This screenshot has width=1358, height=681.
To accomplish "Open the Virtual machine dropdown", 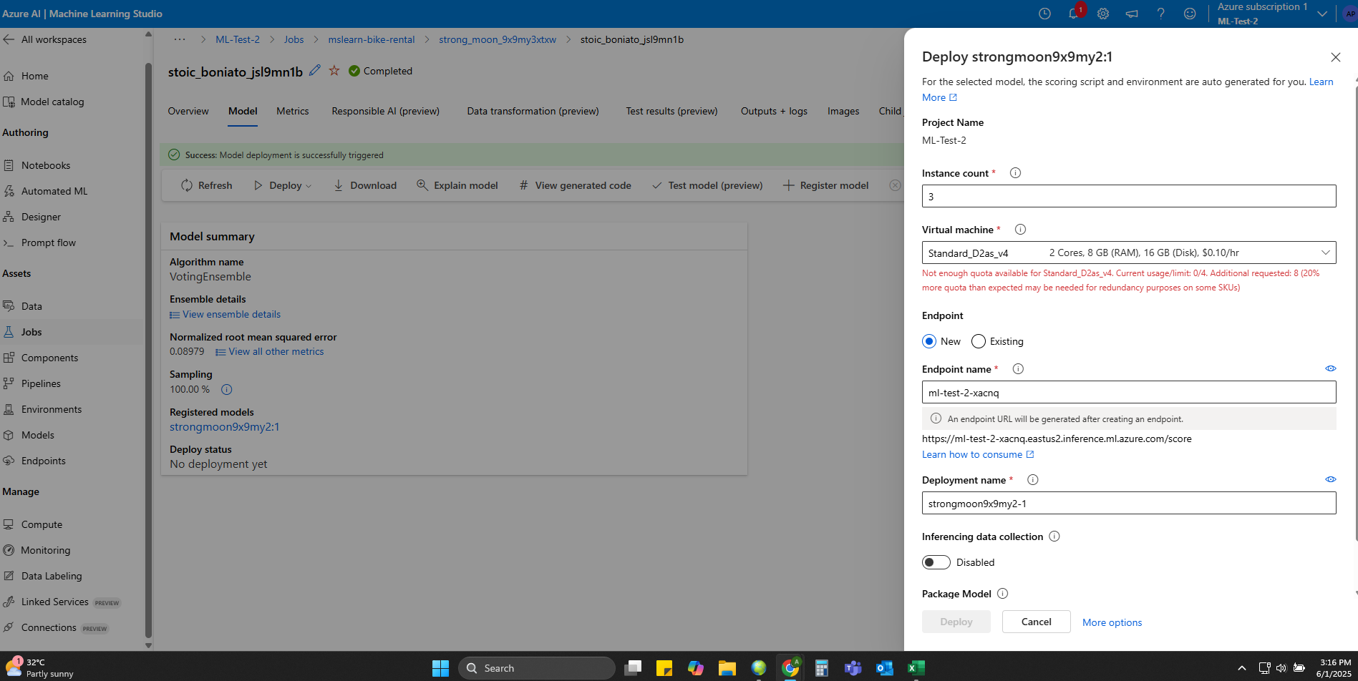I will (x=1129, y=253).
